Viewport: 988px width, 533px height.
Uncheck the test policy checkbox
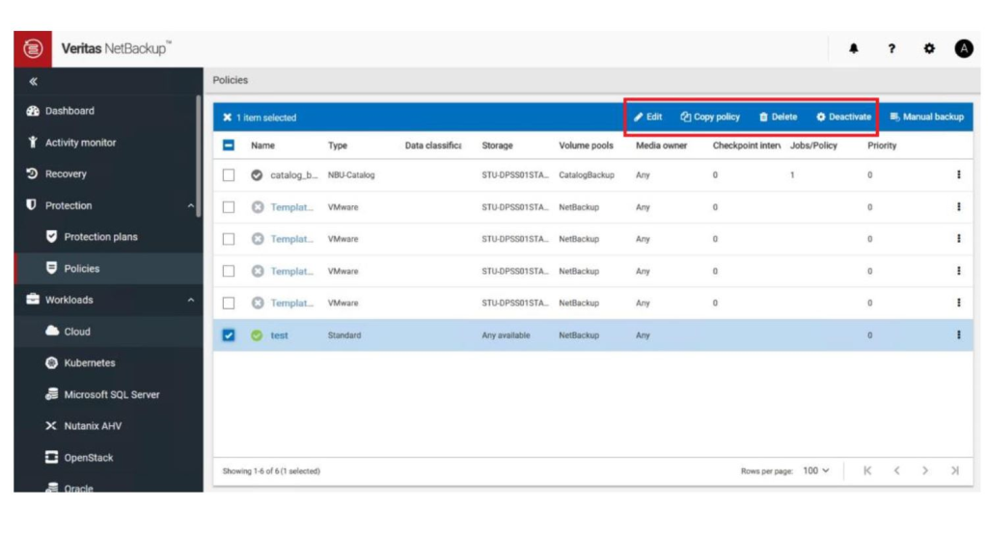(x=229, y=335)
